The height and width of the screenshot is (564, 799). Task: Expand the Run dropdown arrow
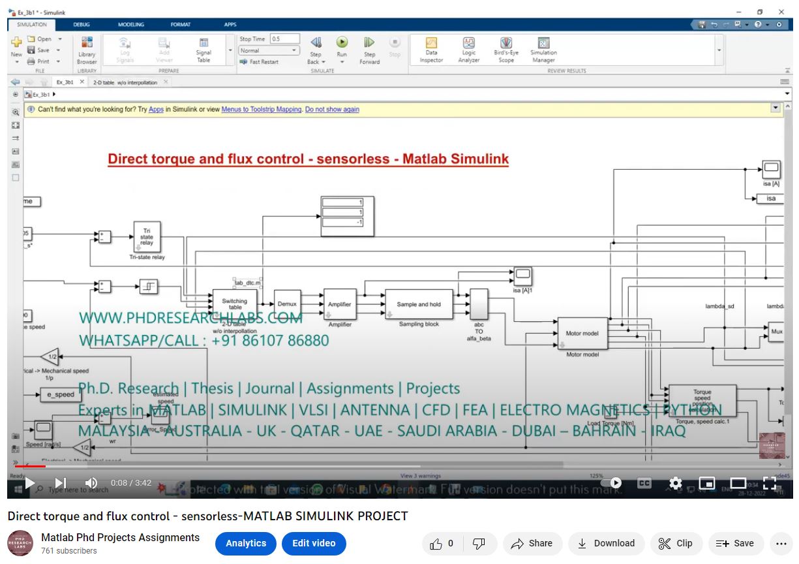pos(342,62)
